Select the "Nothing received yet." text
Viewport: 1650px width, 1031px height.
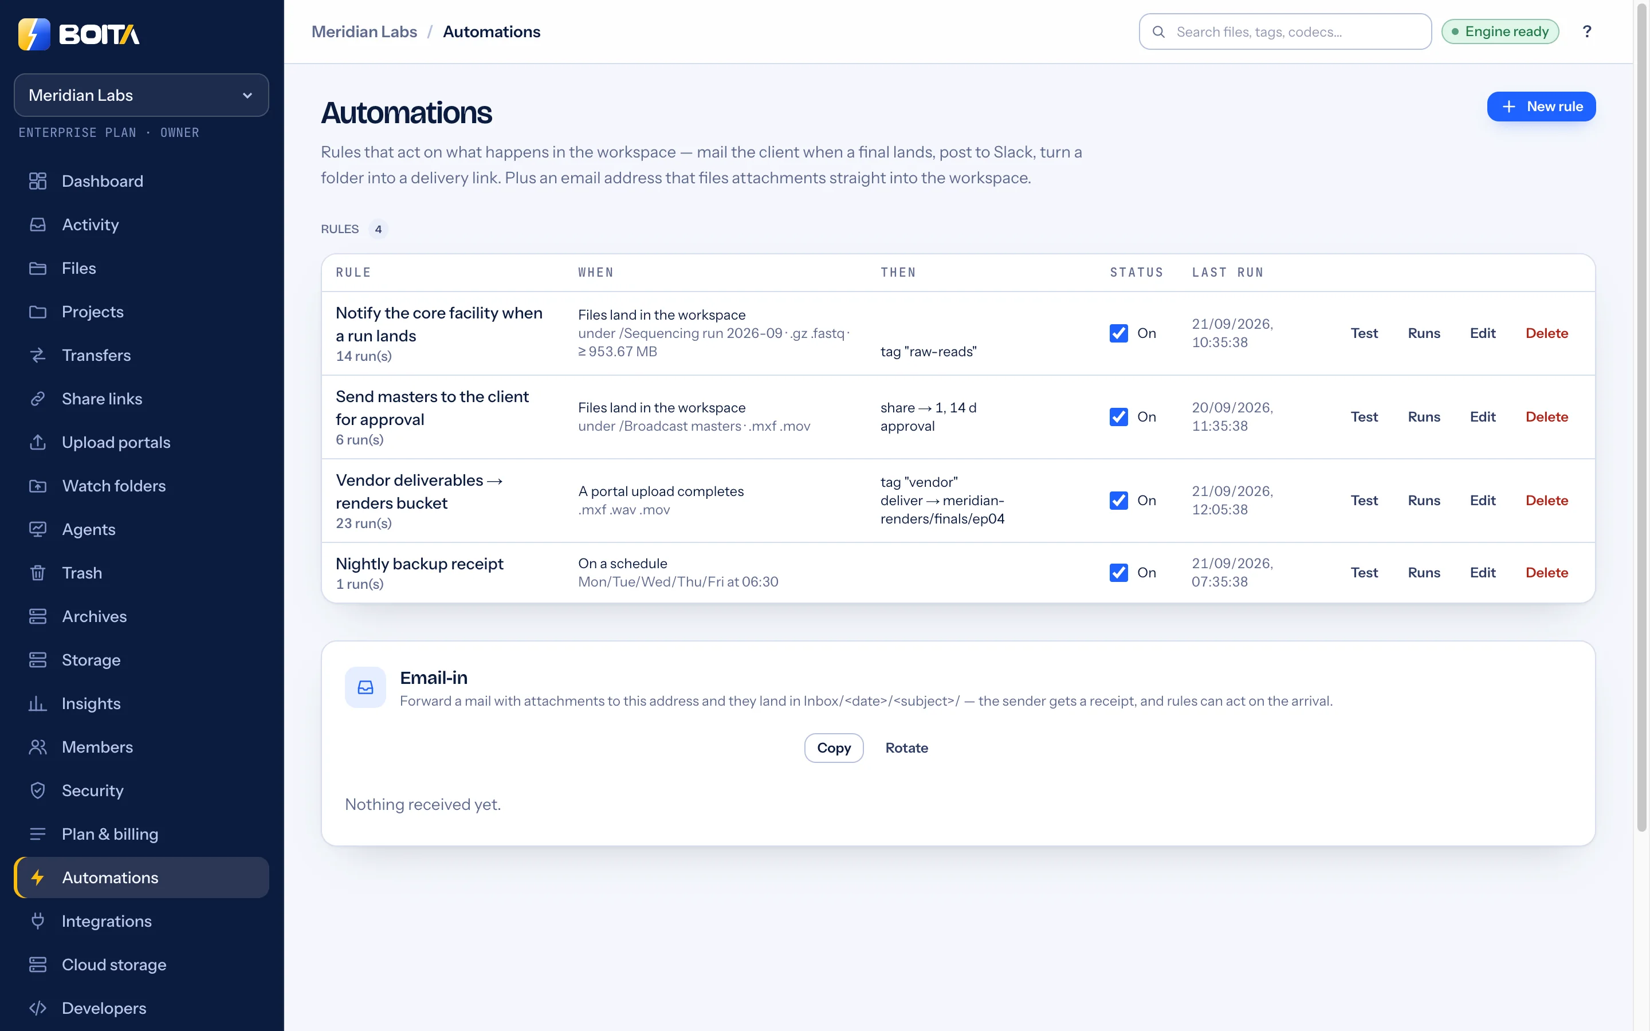tap(423, 805)
